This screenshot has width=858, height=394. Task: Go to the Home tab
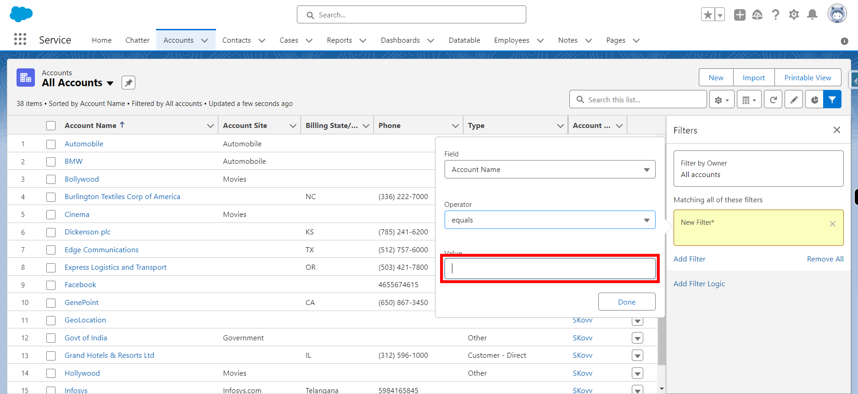101,40
